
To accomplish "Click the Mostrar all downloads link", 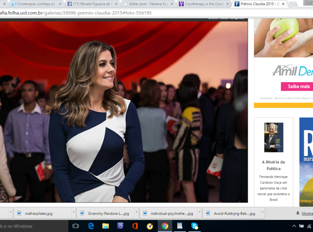I will (307, 213).
